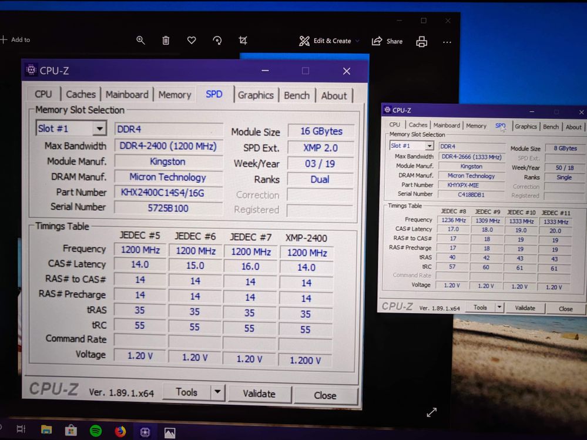Click the printer icon in Photos toolbar
This screenshot has width=587, height=440.
coord(421,41)
